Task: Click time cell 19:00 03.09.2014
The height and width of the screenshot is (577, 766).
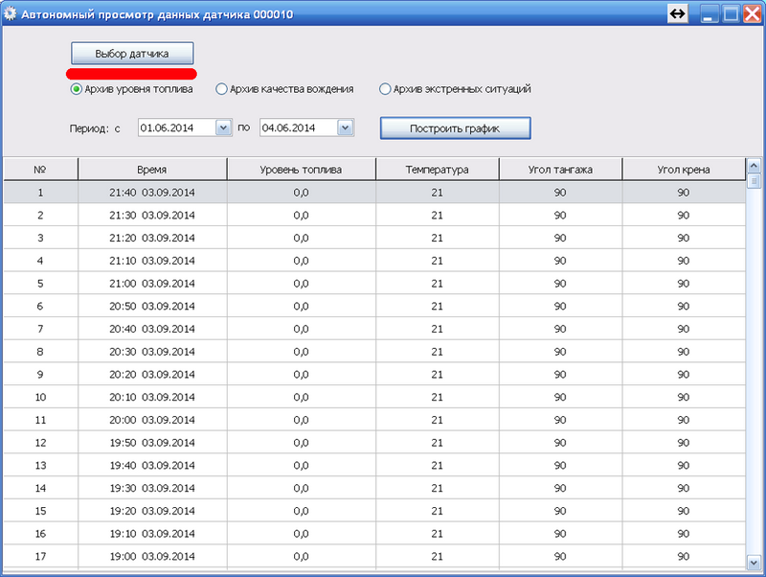Action: 152,556
